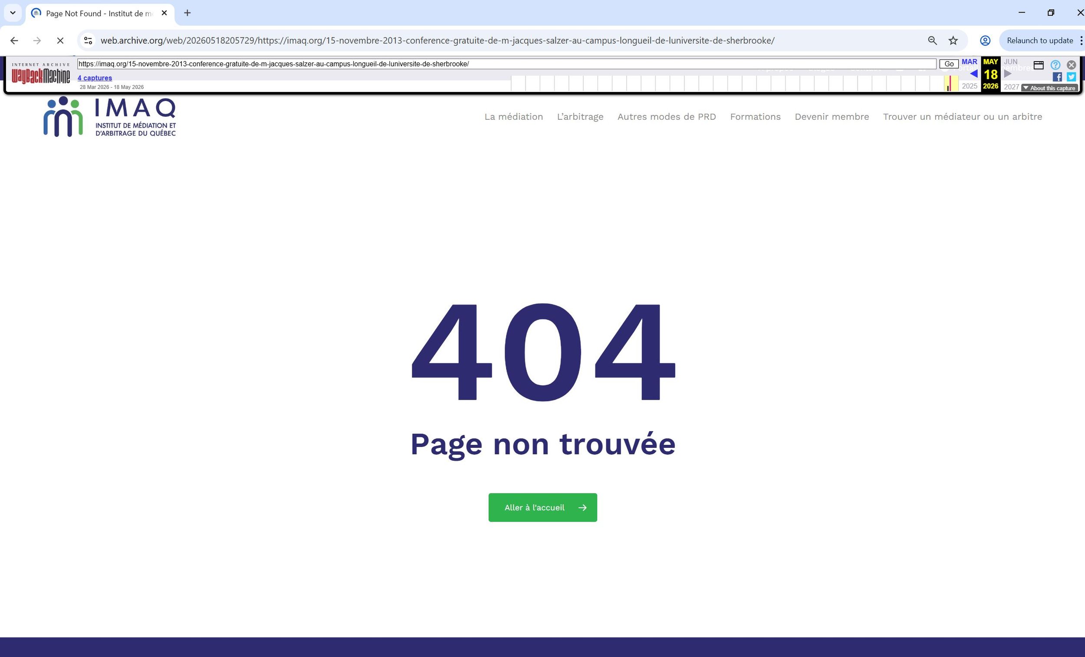Click Relaunch to update button
The width and height of the screenshot is (1085, 657).
tap(1039, 40)
